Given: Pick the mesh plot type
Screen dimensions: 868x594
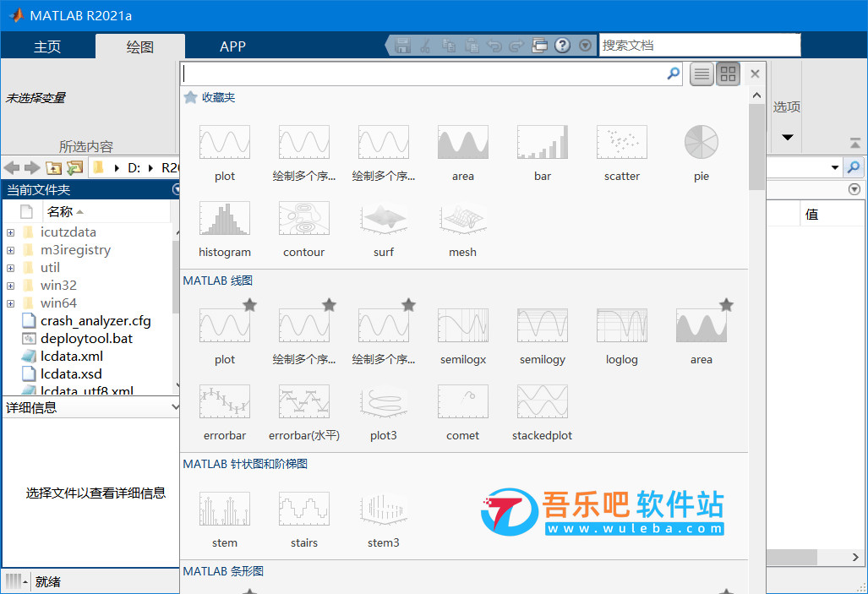Looking at the screenshot, I should pyautogui.click(x=463, y=229).
